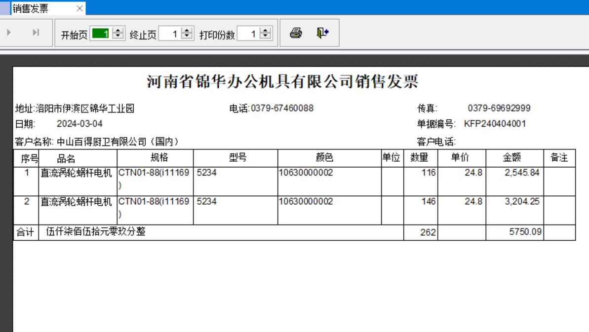Viewport: 589px width, 332px height.
Task: Increase 打印份数 with the up arrow
Action: tap(265, 32)
